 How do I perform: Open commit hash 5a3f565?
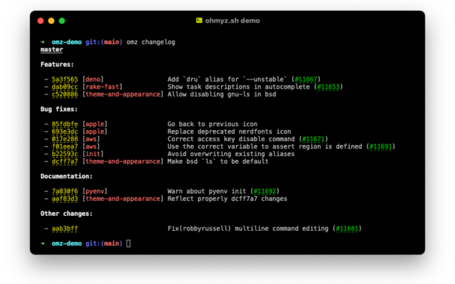coord(65,79)
